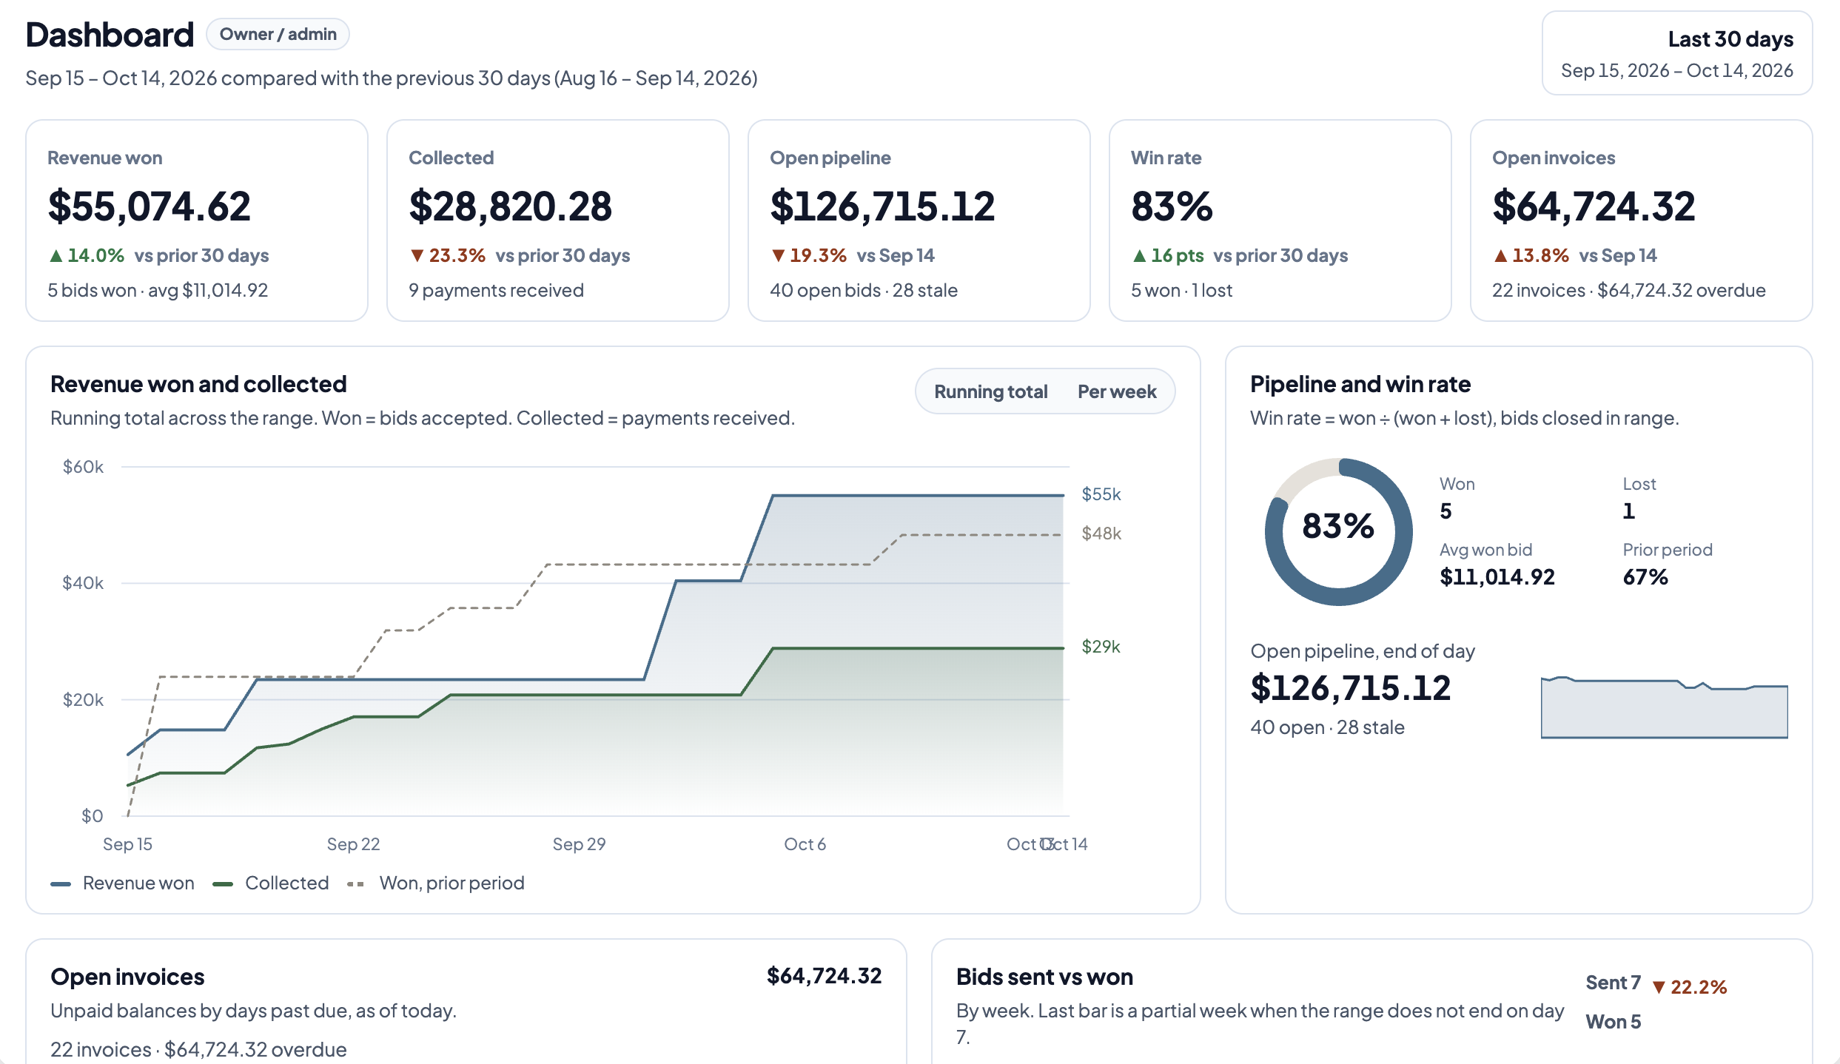The width and height of the screenshot is (1840, 1064).
Task: Open the Last 30 days date range picker
Action: coord(1676,53)
